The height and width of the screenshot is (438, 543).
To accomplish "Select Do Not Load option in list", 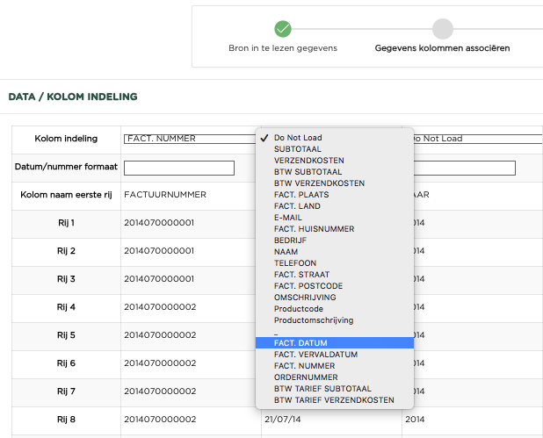I will [298, 138].
